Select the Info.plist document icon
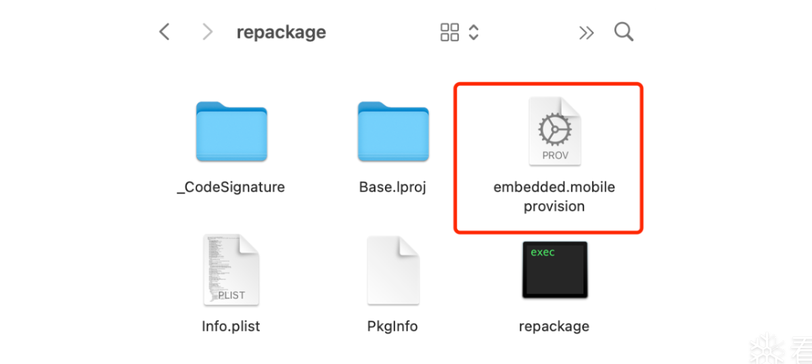This screenshot has height=364, width=812. [231, 271]
